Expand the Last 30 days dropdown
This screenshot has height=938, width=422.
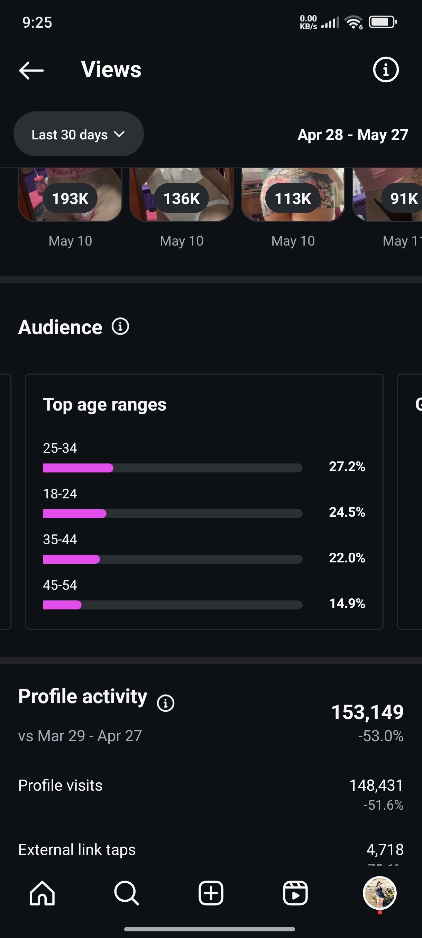78,134
